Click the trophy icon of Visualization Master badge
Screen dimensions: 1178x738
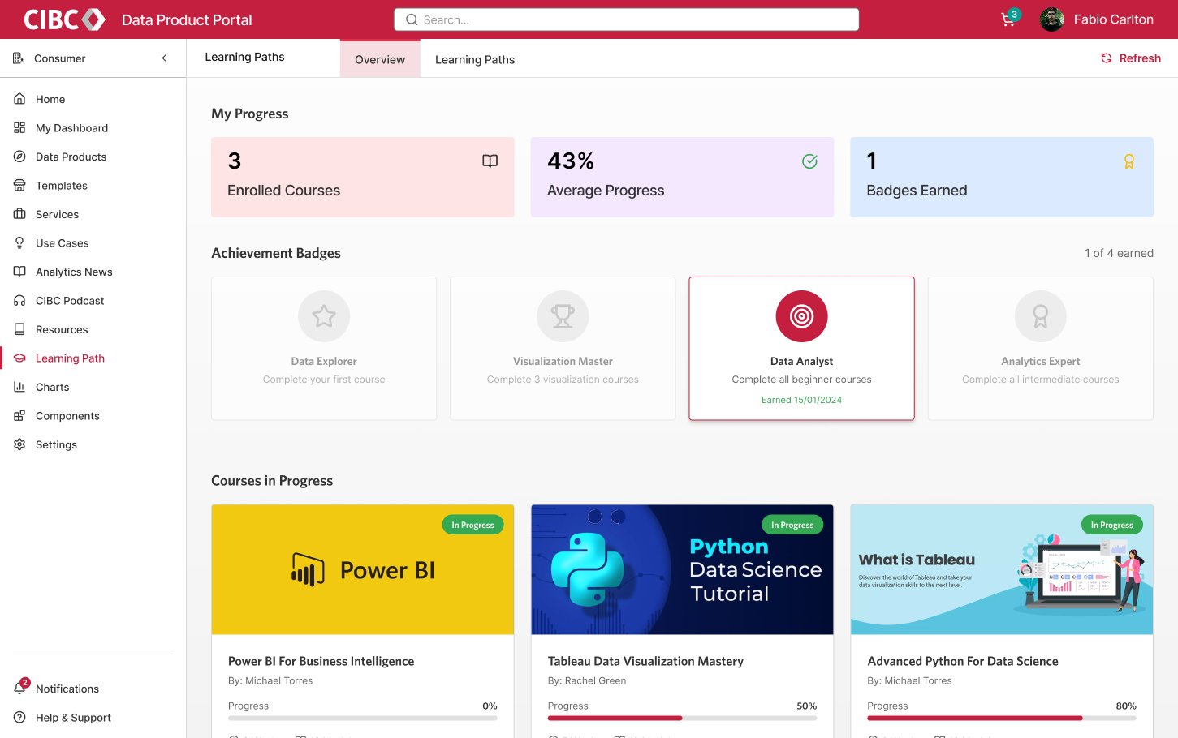click(563, 316)
